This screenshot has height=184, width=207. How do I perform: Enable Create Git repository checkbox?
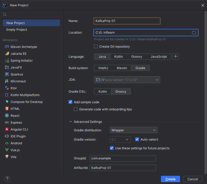coord(96,46)
